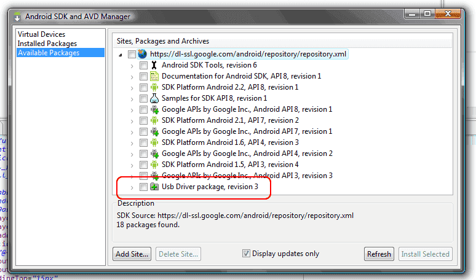Select the Available Packages section

(x=60, y=53)
